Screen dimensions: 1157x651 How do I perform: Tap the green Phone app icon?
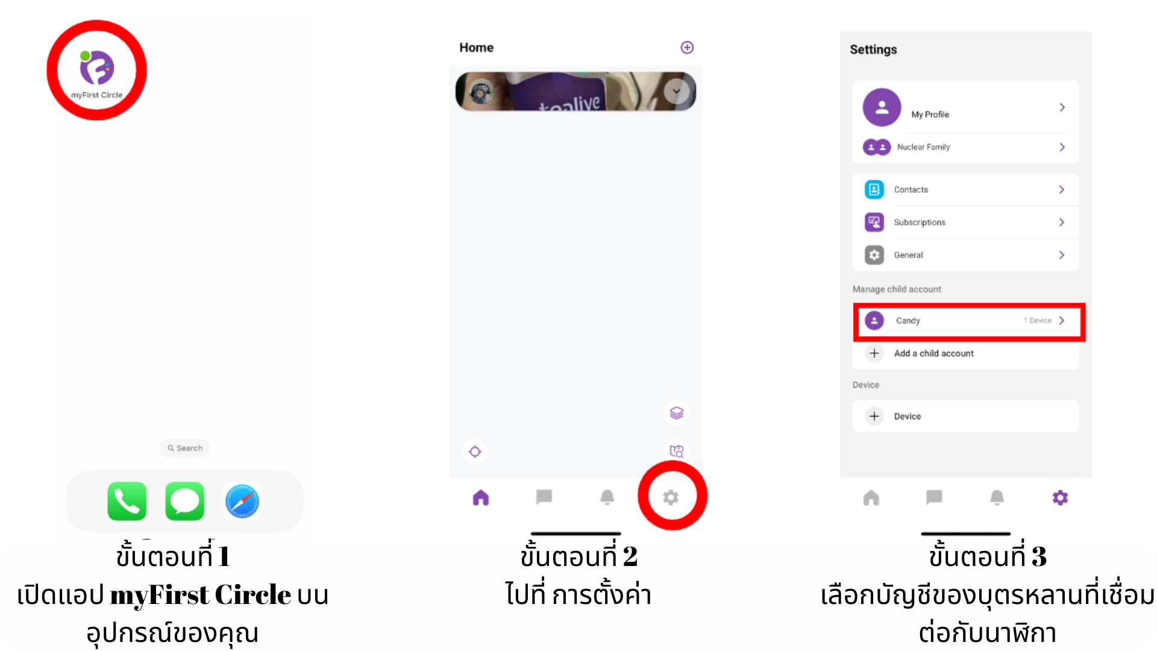(127, 501)
